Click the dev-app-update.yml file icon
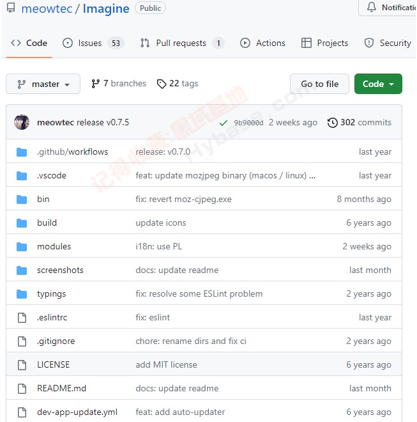Viewport: 417px width, 422px height. coord(22,412)
